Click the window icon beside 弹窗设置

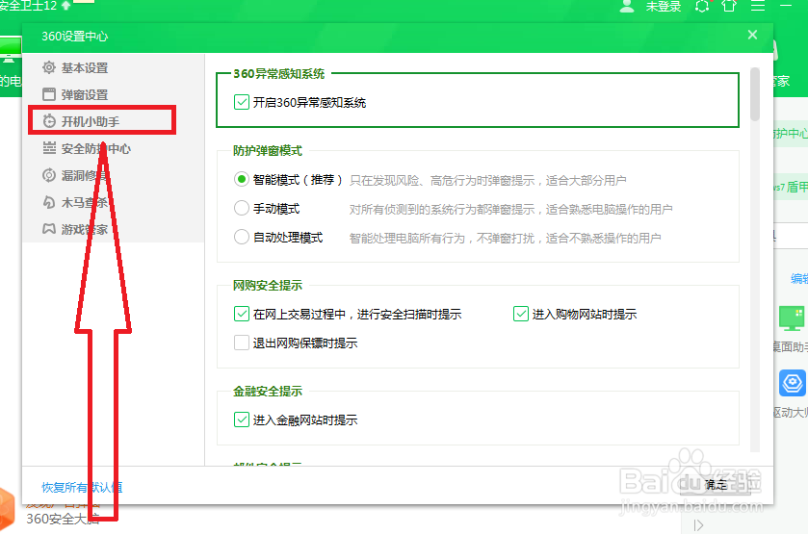click(x=49, y=94)
